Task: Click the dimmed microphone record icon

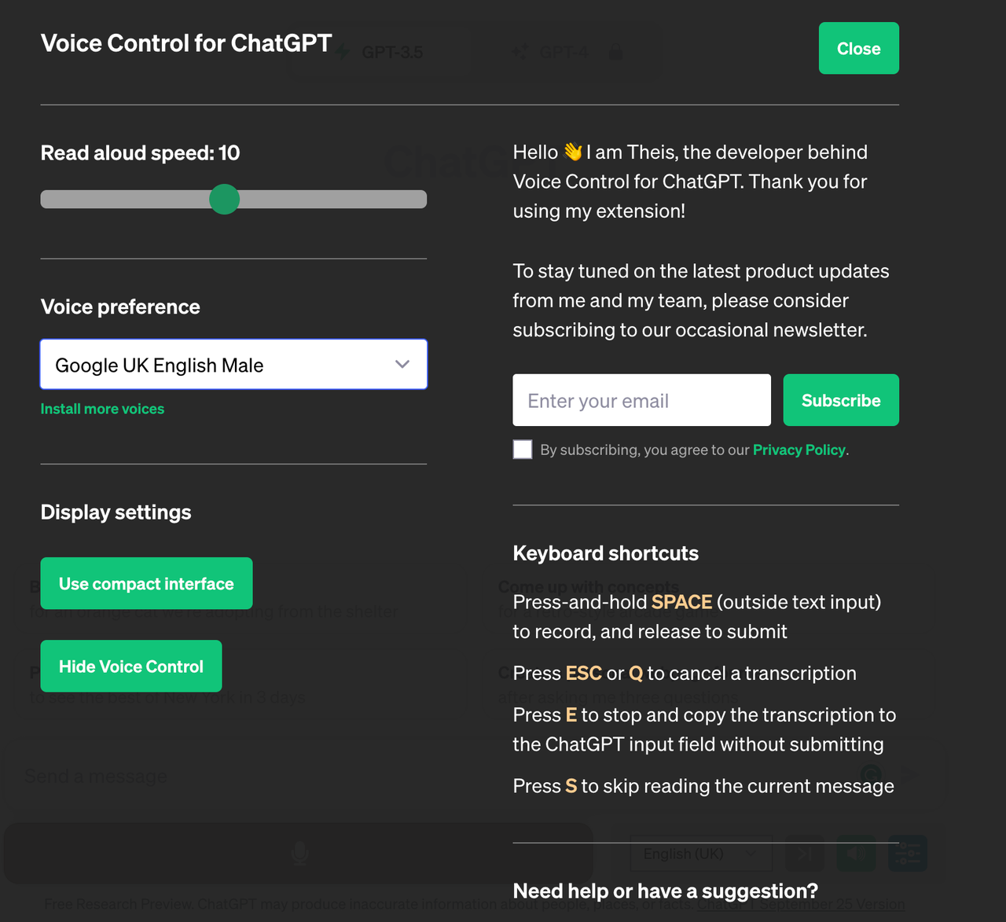Action: (x=299, y=853)
